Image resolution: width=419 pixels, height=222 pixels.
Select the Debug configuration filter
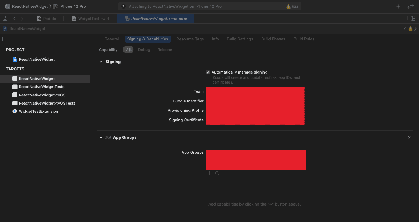click(144, 50)
